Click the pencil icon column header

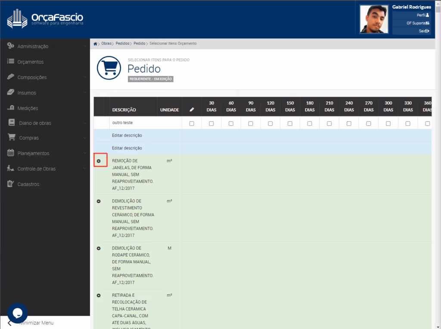(192, 110)
